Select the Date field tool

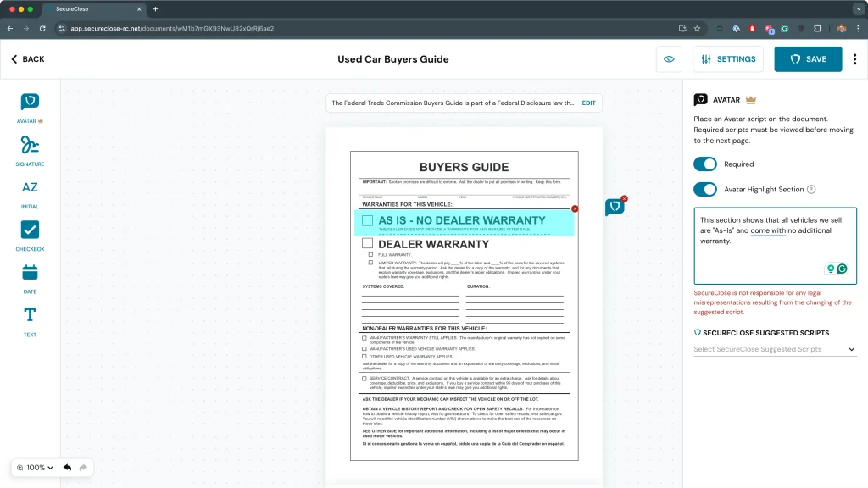(30, 273)
